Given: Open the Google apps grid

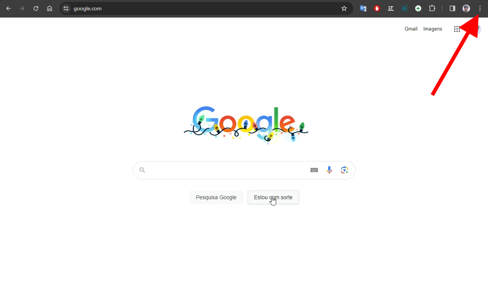Looking at the screenshot, I should coord(457,29).
